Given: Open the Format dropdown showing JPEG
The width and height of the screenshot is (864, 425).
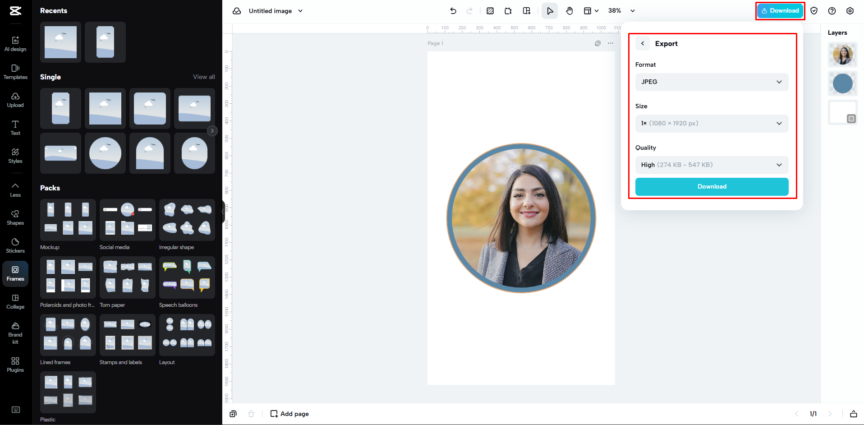Looking at the screenshot, I should [x=712, y=82].
